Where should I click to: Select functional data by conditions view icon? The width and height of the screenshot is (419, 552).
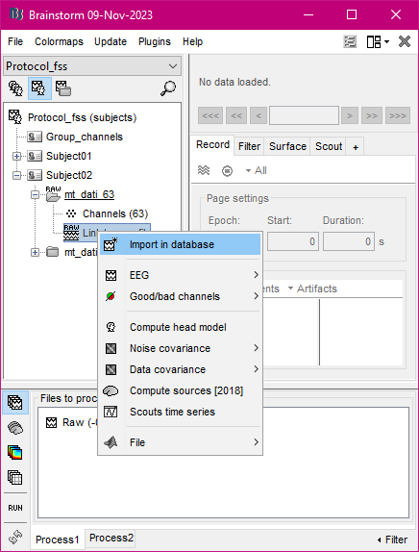click(x=63, y=88)
